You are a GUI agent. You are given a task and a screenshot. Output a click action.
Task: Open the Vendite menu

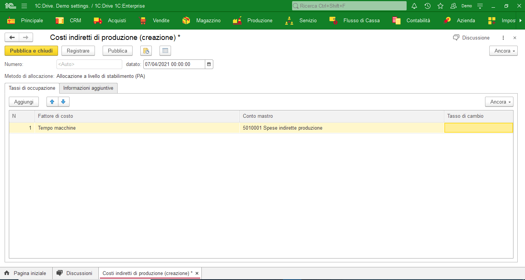coord(161,21)
